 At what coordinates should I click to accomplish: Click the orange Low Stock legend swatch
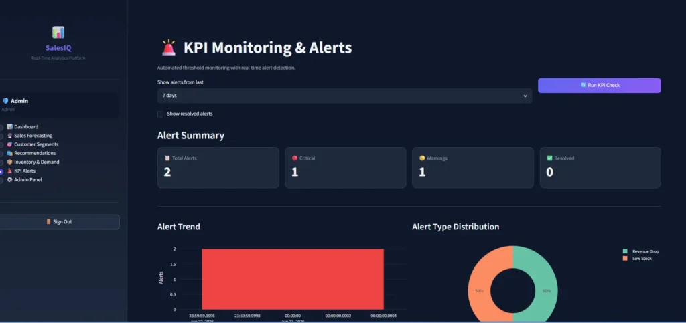click(x=625, y=259)
